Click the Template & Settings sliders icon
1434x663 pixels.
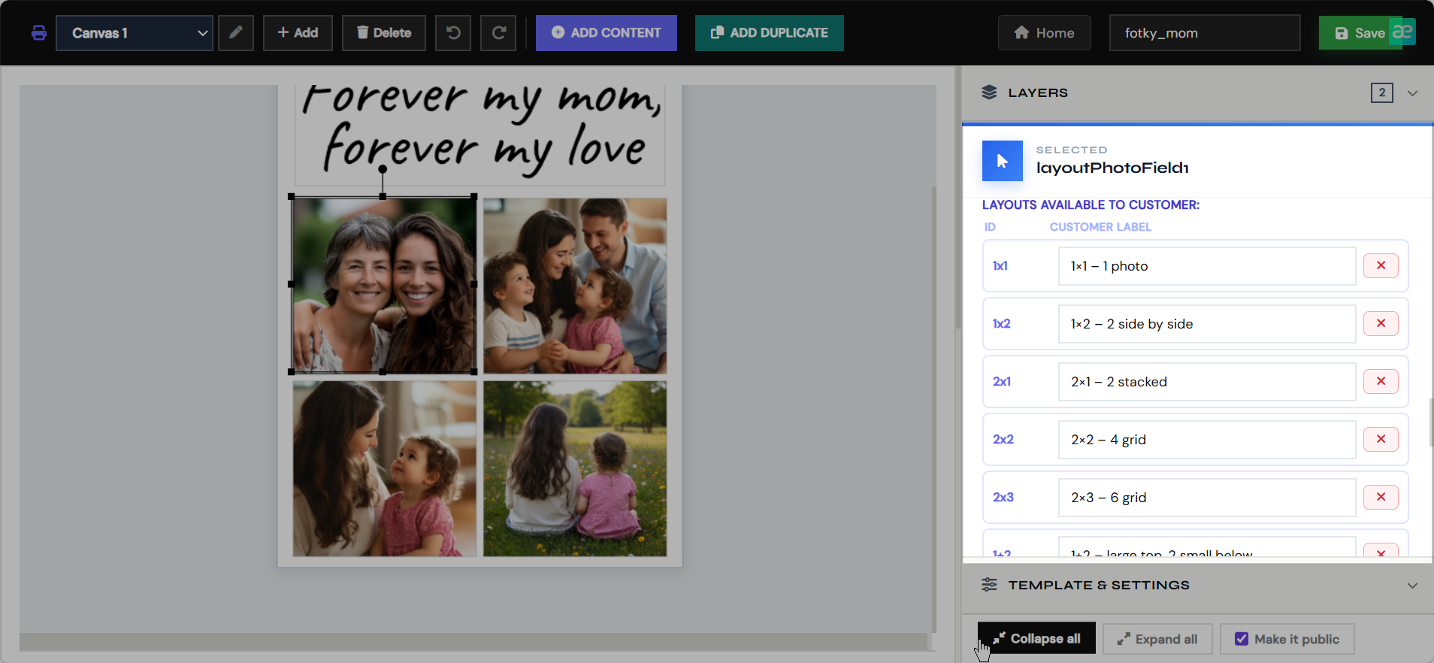click(989, 585)
